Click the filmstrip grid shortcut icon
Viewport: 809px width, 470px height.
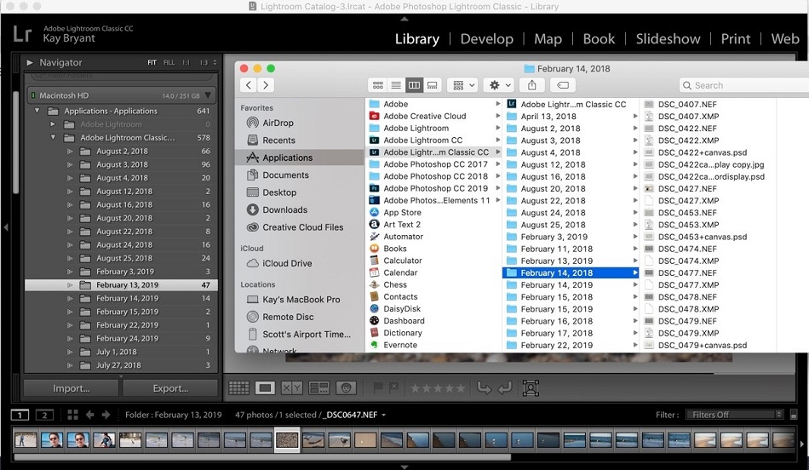click(72, 415)
